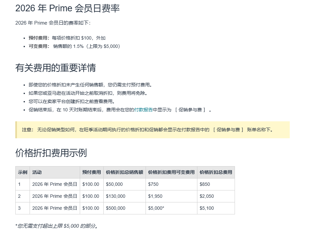The width and height of the screenshot is (319, 235).
Task: Click the 示例 column header
Action: coord(23,172)
